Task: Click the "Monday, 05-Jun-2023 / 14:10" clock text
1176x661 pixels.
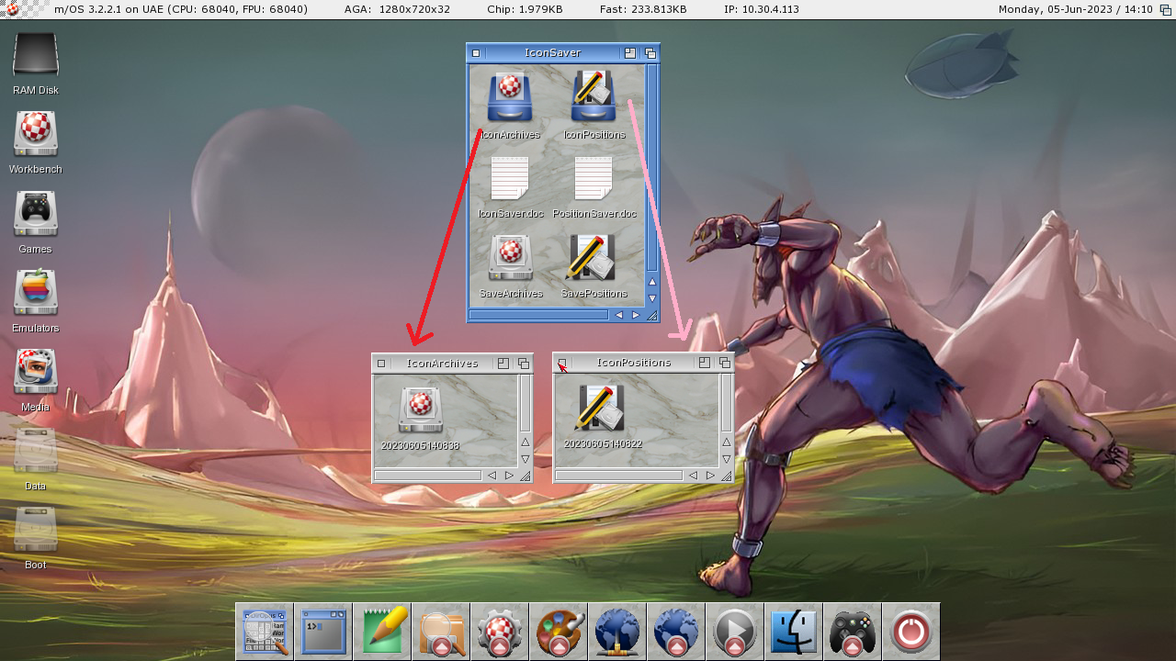Action: 1075,9
